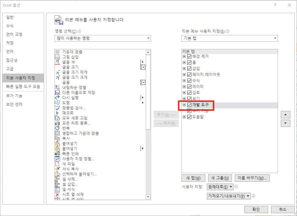Open the 원래대로 reset dropdown
Viewport: 297px width, 216px height.
[x=220, y=187]
